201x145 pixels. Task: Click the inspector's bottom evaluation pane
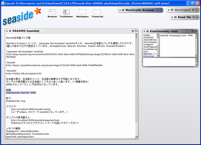click(x=169, y=62)
